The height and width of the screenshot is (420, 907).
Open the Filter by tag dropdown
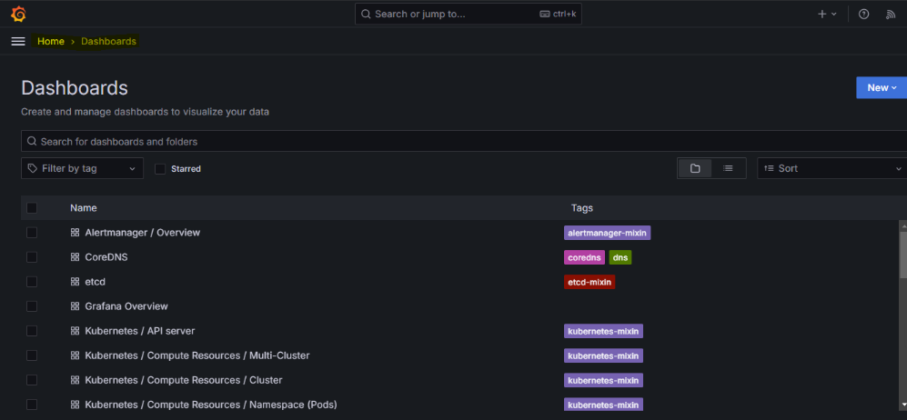82,168
